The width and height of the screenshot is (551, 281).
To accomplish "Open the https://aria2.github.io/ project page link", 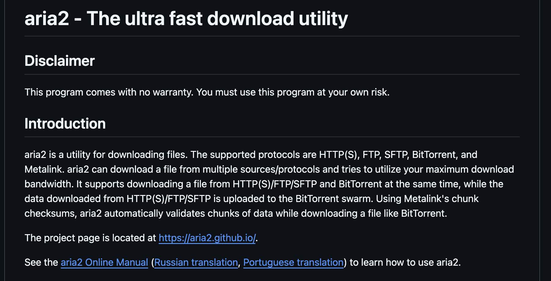I will pos(207,238).
